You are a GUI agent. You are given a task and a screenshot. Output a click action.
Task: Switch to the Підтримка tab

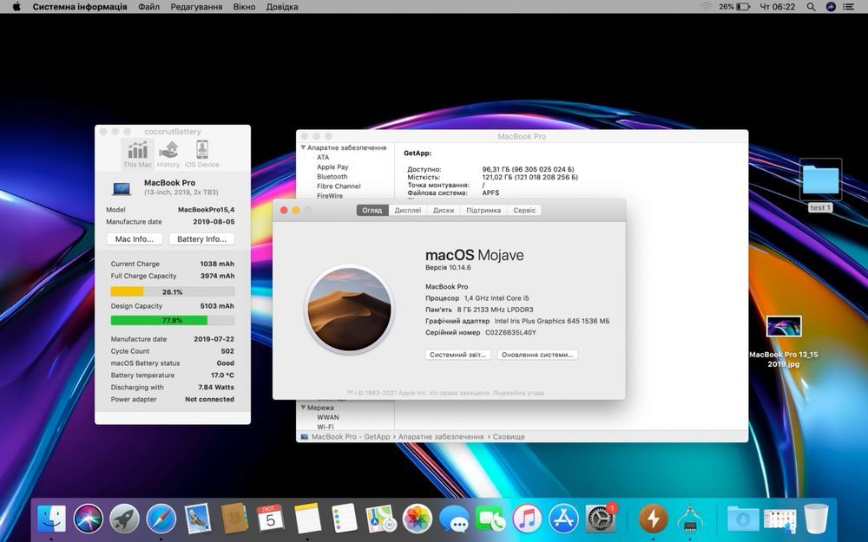[x=483, y=210]
